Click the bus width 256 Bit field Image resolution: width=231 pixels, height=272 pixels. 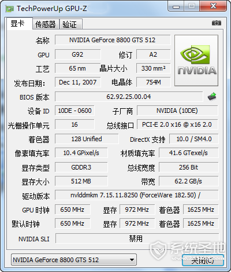(x=189, y=167)
